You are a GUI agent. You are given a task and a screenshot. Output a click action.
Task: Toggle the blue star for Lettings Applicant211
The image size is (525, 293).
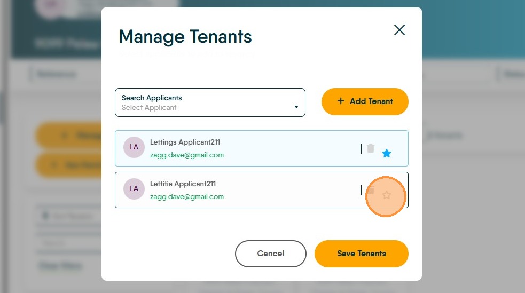[x=387, y=154]
